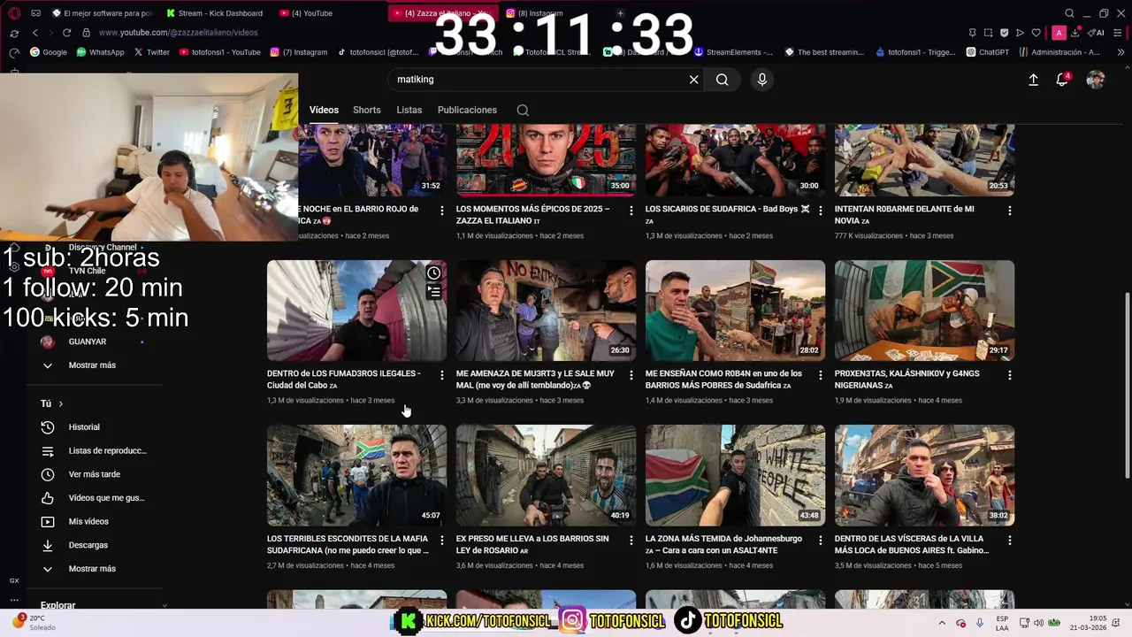This screenshot has height=637, width=1132.
Task: Open the ESP LAA keyboard language selector
Action: 1002,623
